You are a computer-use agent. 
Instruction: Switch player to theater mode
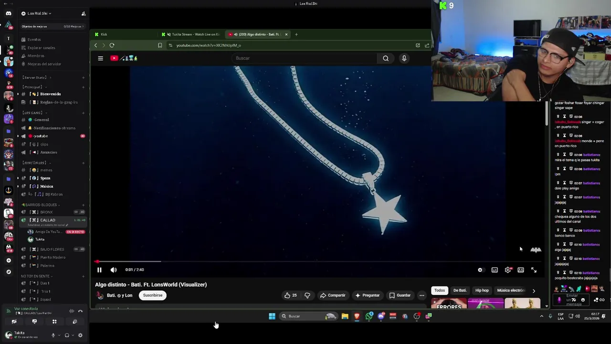click(521, 270)
